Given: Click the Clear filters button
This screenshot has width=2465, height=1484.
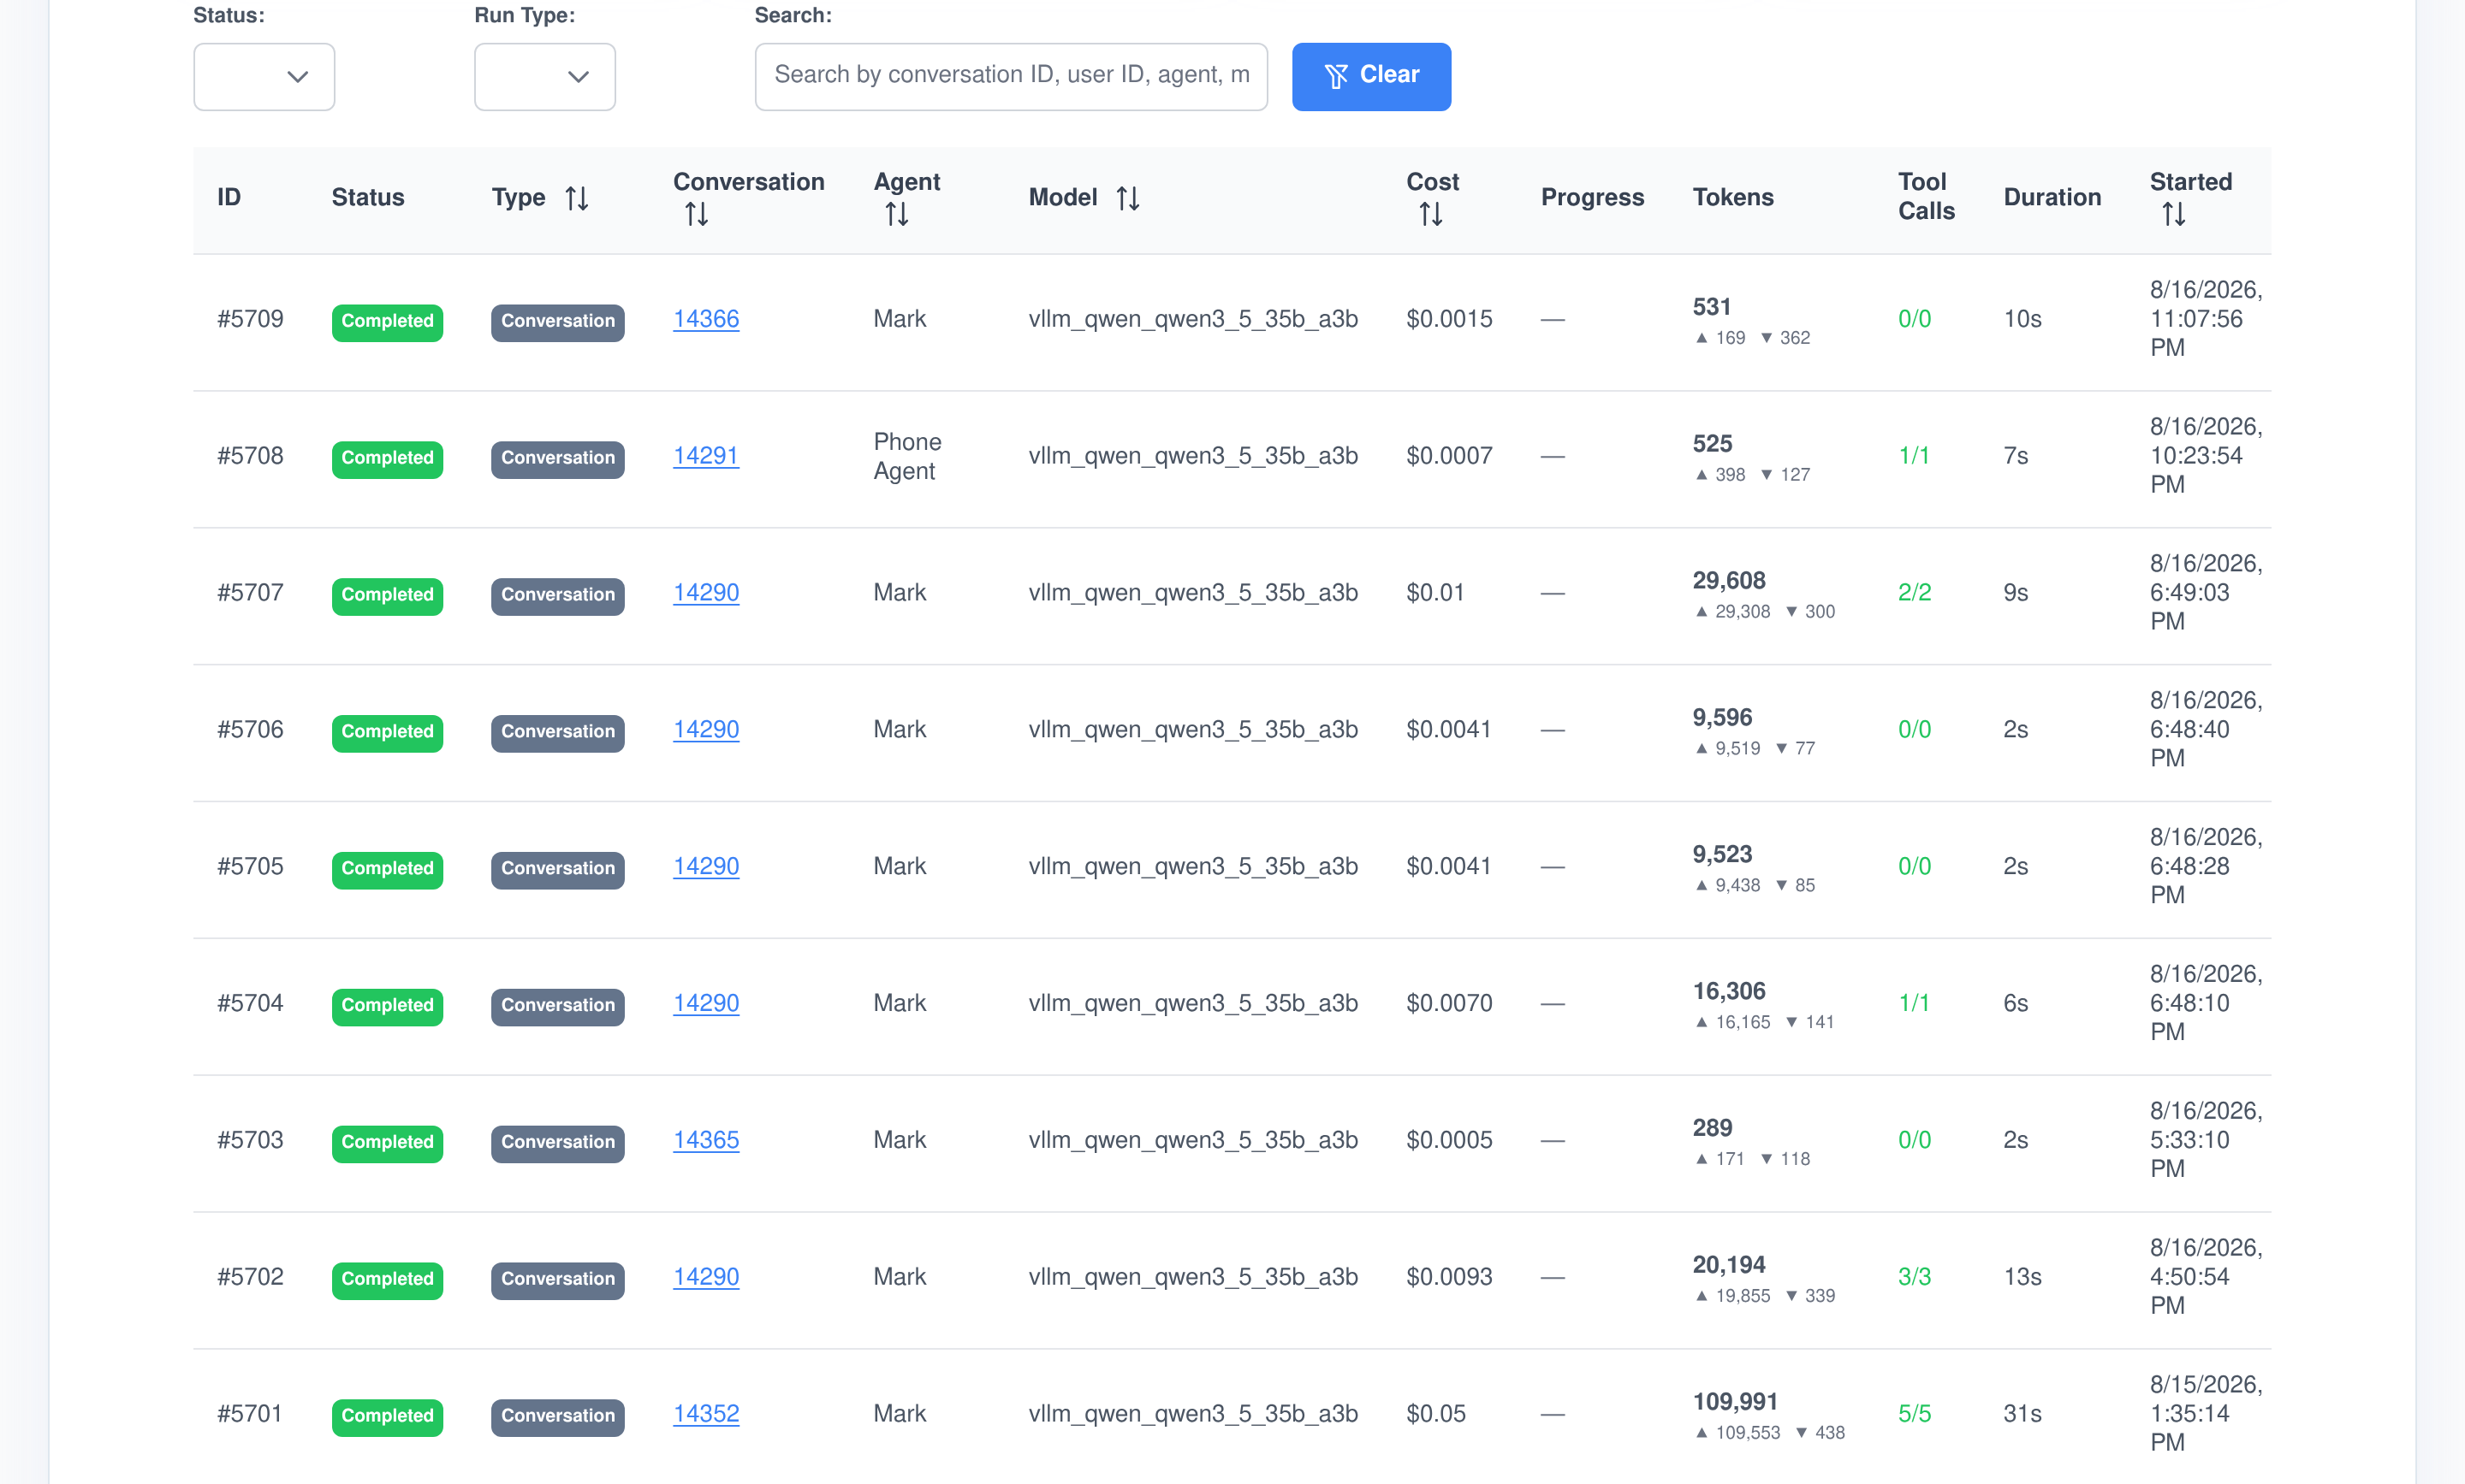Looking at the screenshot, I should (1370, 76).
